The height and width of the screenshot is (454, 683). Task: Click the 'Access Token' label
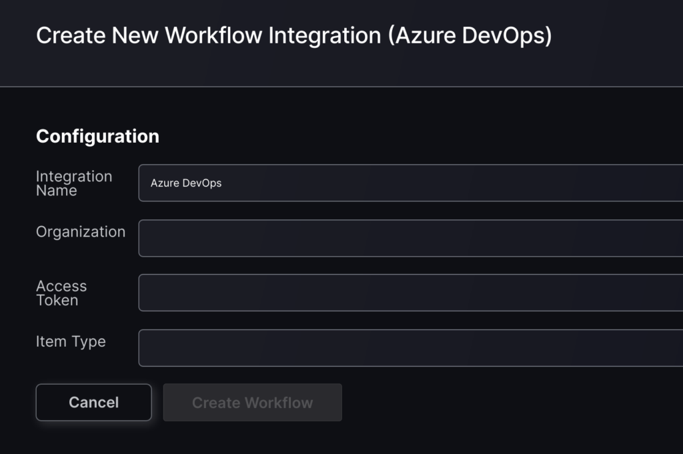point(61,293)
